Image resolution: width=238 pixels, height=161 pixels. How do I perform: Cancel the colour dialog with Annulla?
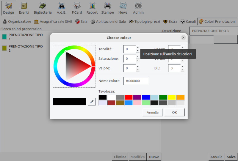coord(153,112)
